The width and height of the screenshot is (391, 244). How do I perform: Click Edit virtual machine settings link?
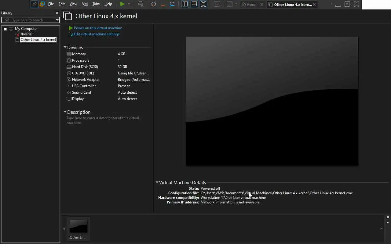click(x=97, y=34)
